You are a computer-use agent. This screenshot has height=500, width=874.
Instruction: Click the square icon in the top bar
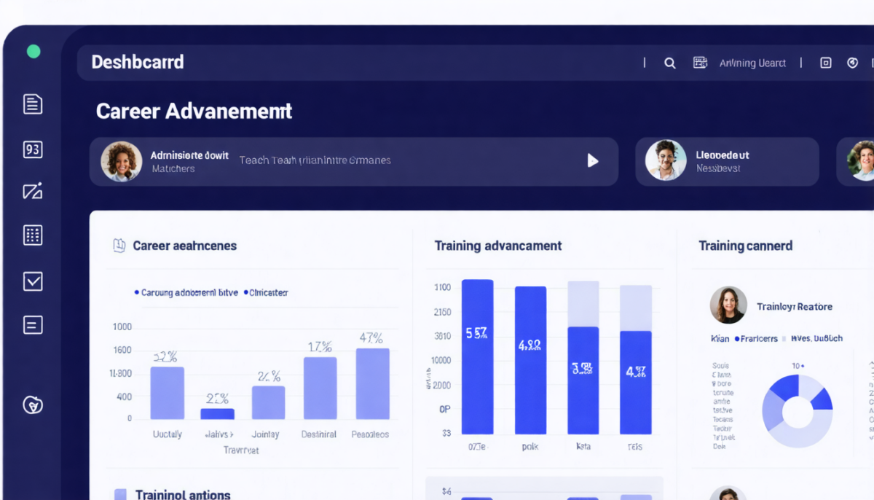coord(826,63)
